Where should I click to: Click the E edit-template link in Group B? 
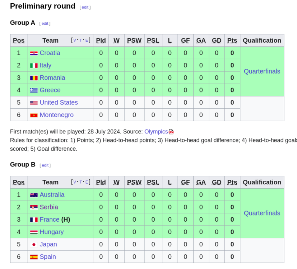tap(87, 182)
